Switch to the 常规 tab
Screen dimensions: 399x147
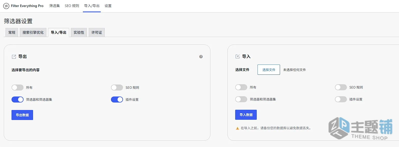12,32
